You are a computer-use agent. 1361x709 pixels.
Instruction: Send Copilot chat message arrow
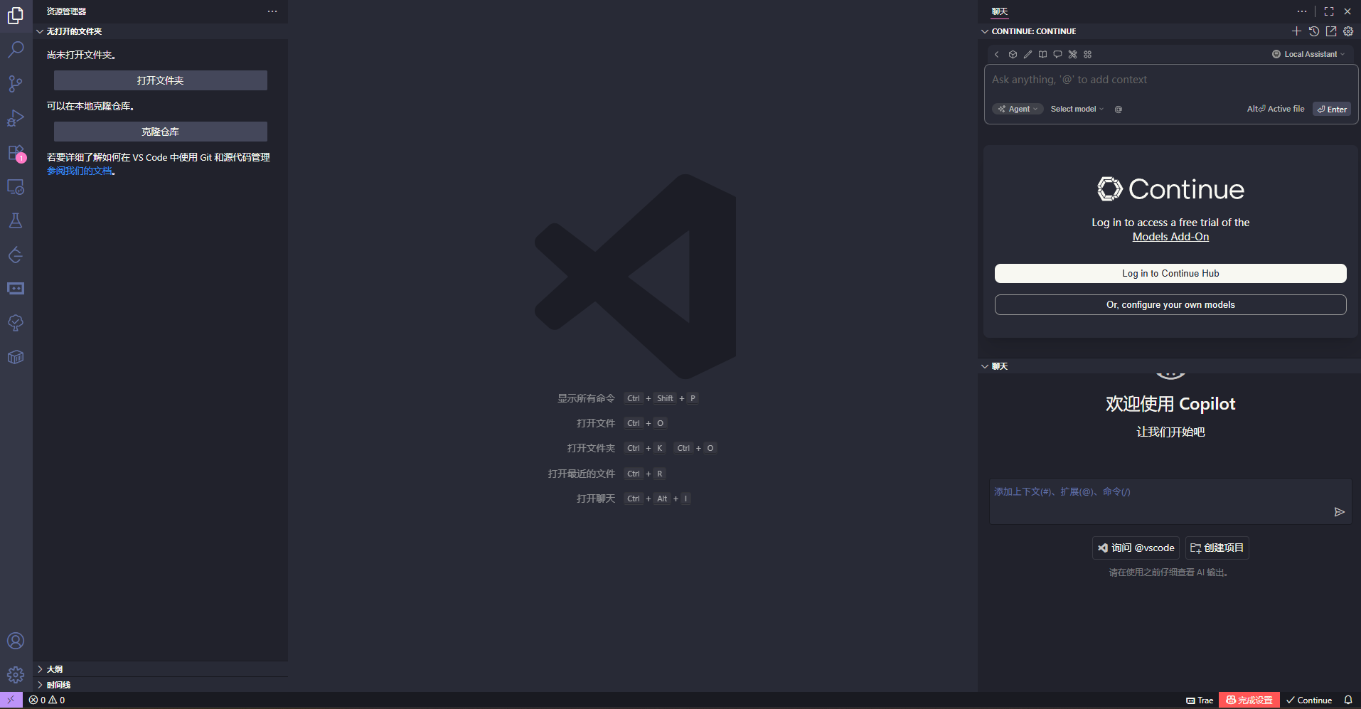tap(1340, 512)
